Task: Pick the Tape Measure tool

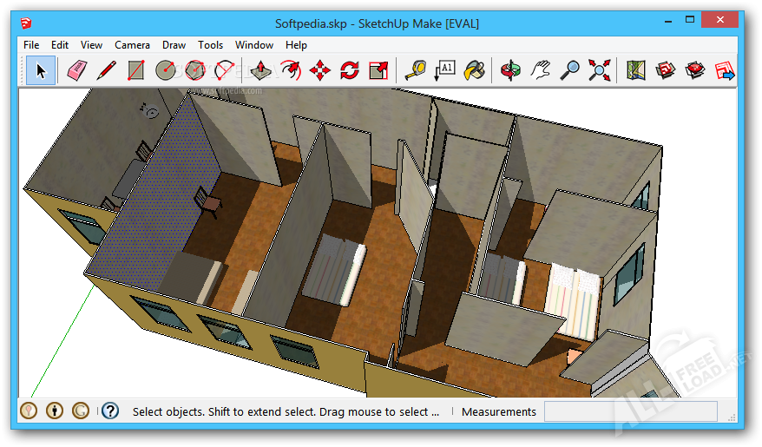Action: click(x=416, y=69)
